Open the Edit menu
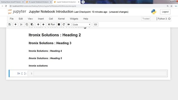The height and width of the screenshot is (100, 178). (21, 19)
